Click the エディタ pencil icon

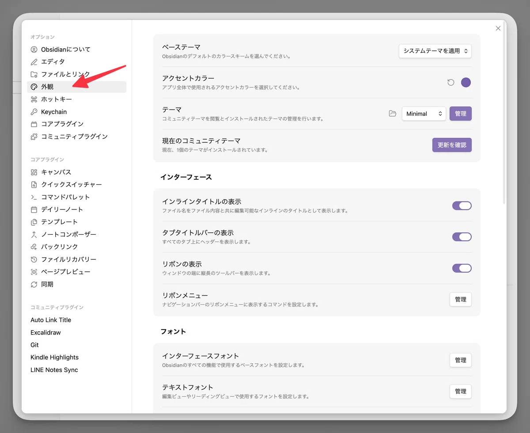[x=34, y=62]
